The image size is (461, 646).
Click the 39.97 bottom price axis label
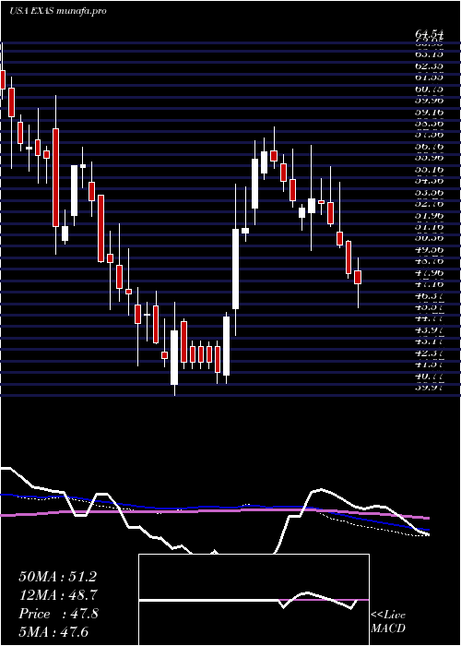pos(429,387)
